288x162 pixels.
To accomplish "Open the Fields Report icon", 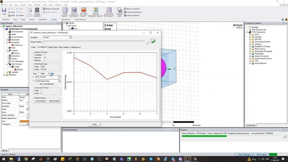I will coord(65,10).
